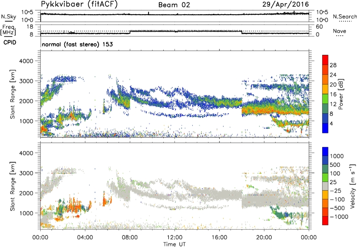The height and width of the screenshot is (247, 357).
Task: Click the noise spike in the N.Sky trace
Action: tap(149, 13)
